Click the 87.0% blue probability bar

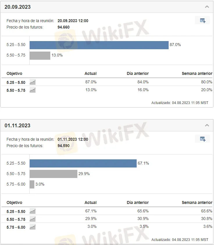pyautogui.click(x=99, y=45)
